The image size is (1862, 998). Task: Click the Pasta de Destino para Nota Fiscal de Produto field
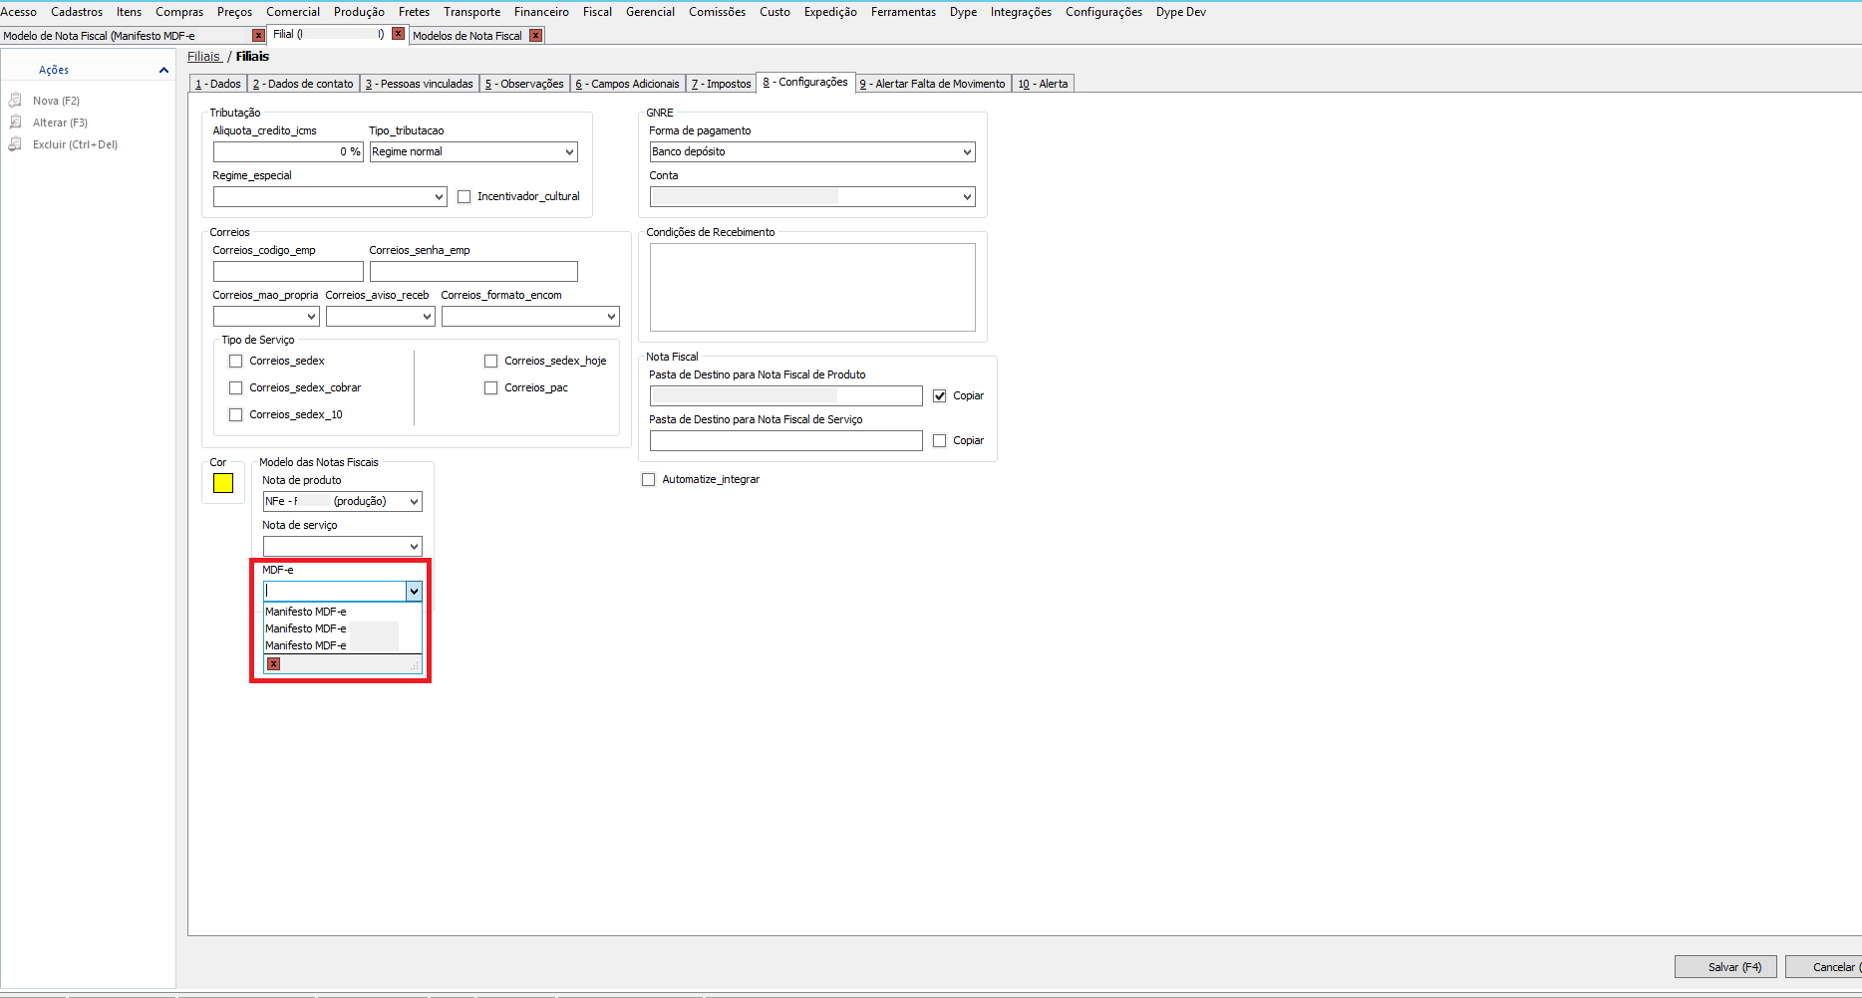coord(786,396)
